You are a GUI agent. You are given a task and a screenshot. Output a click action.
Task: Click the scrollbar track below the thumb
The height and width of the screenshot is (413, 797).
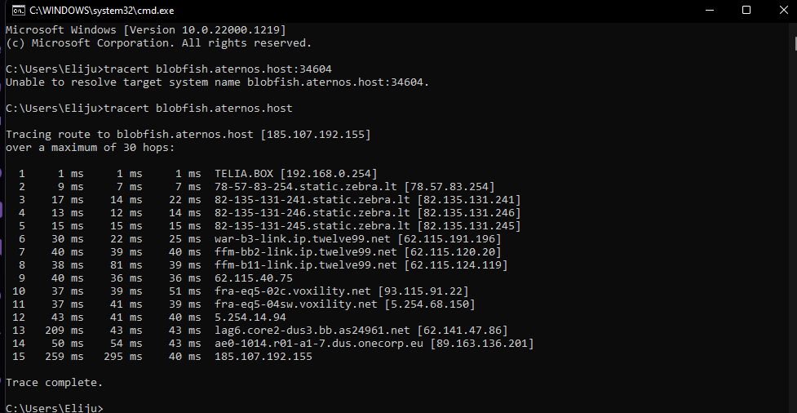point(795,229)
